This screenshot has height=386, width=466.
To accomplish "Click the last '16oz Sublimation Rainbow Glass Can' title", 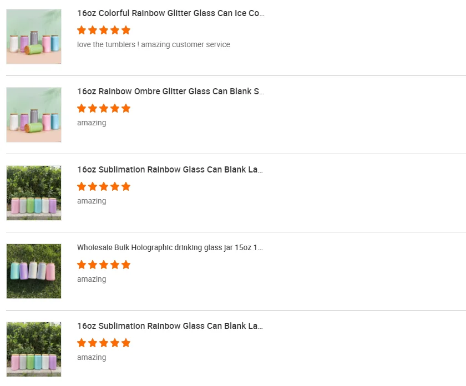I will pos(170,326).
